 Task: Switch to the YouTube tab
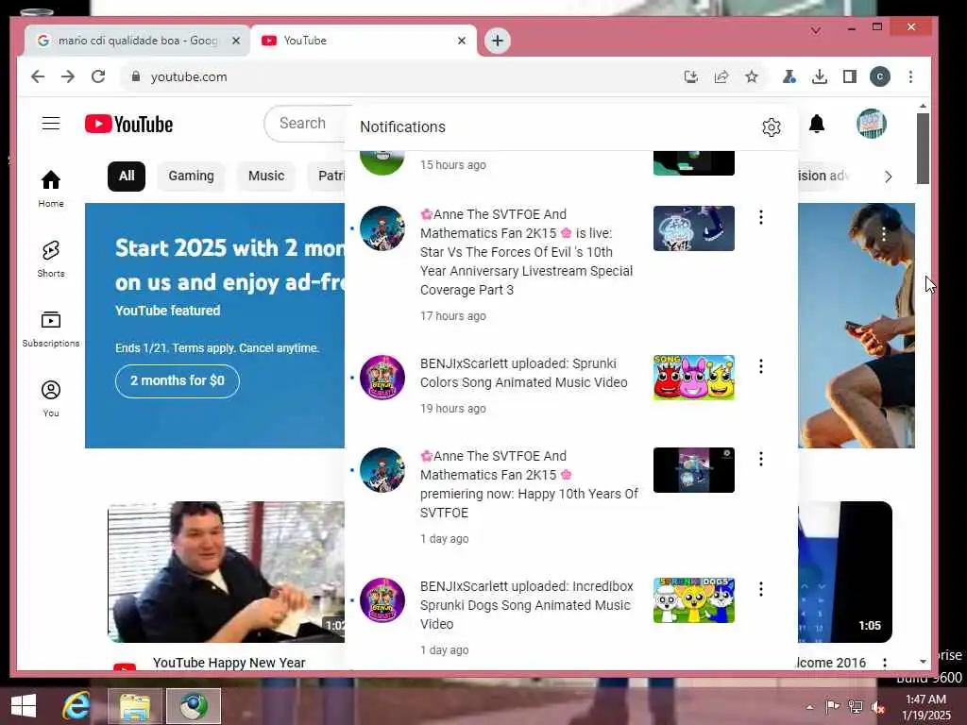[364, 41]
